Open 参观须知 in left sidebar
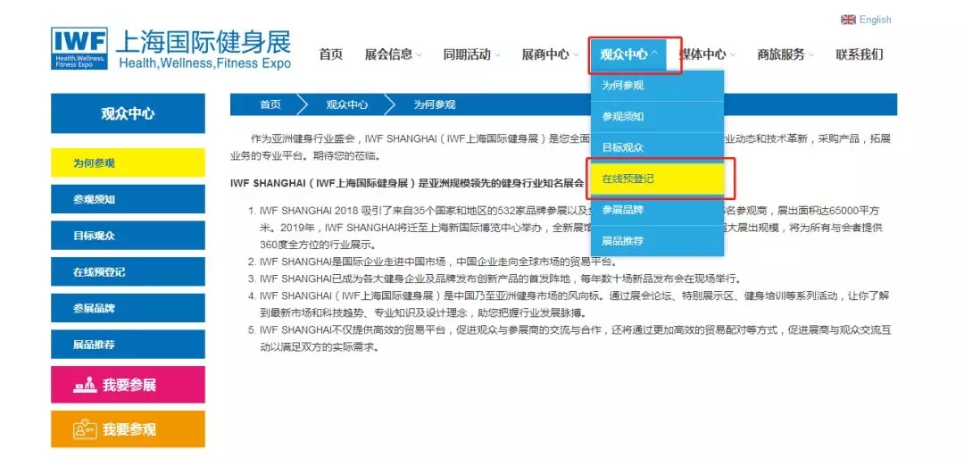The height and width of the screenshot is (458, 964). tap(128, 199)
